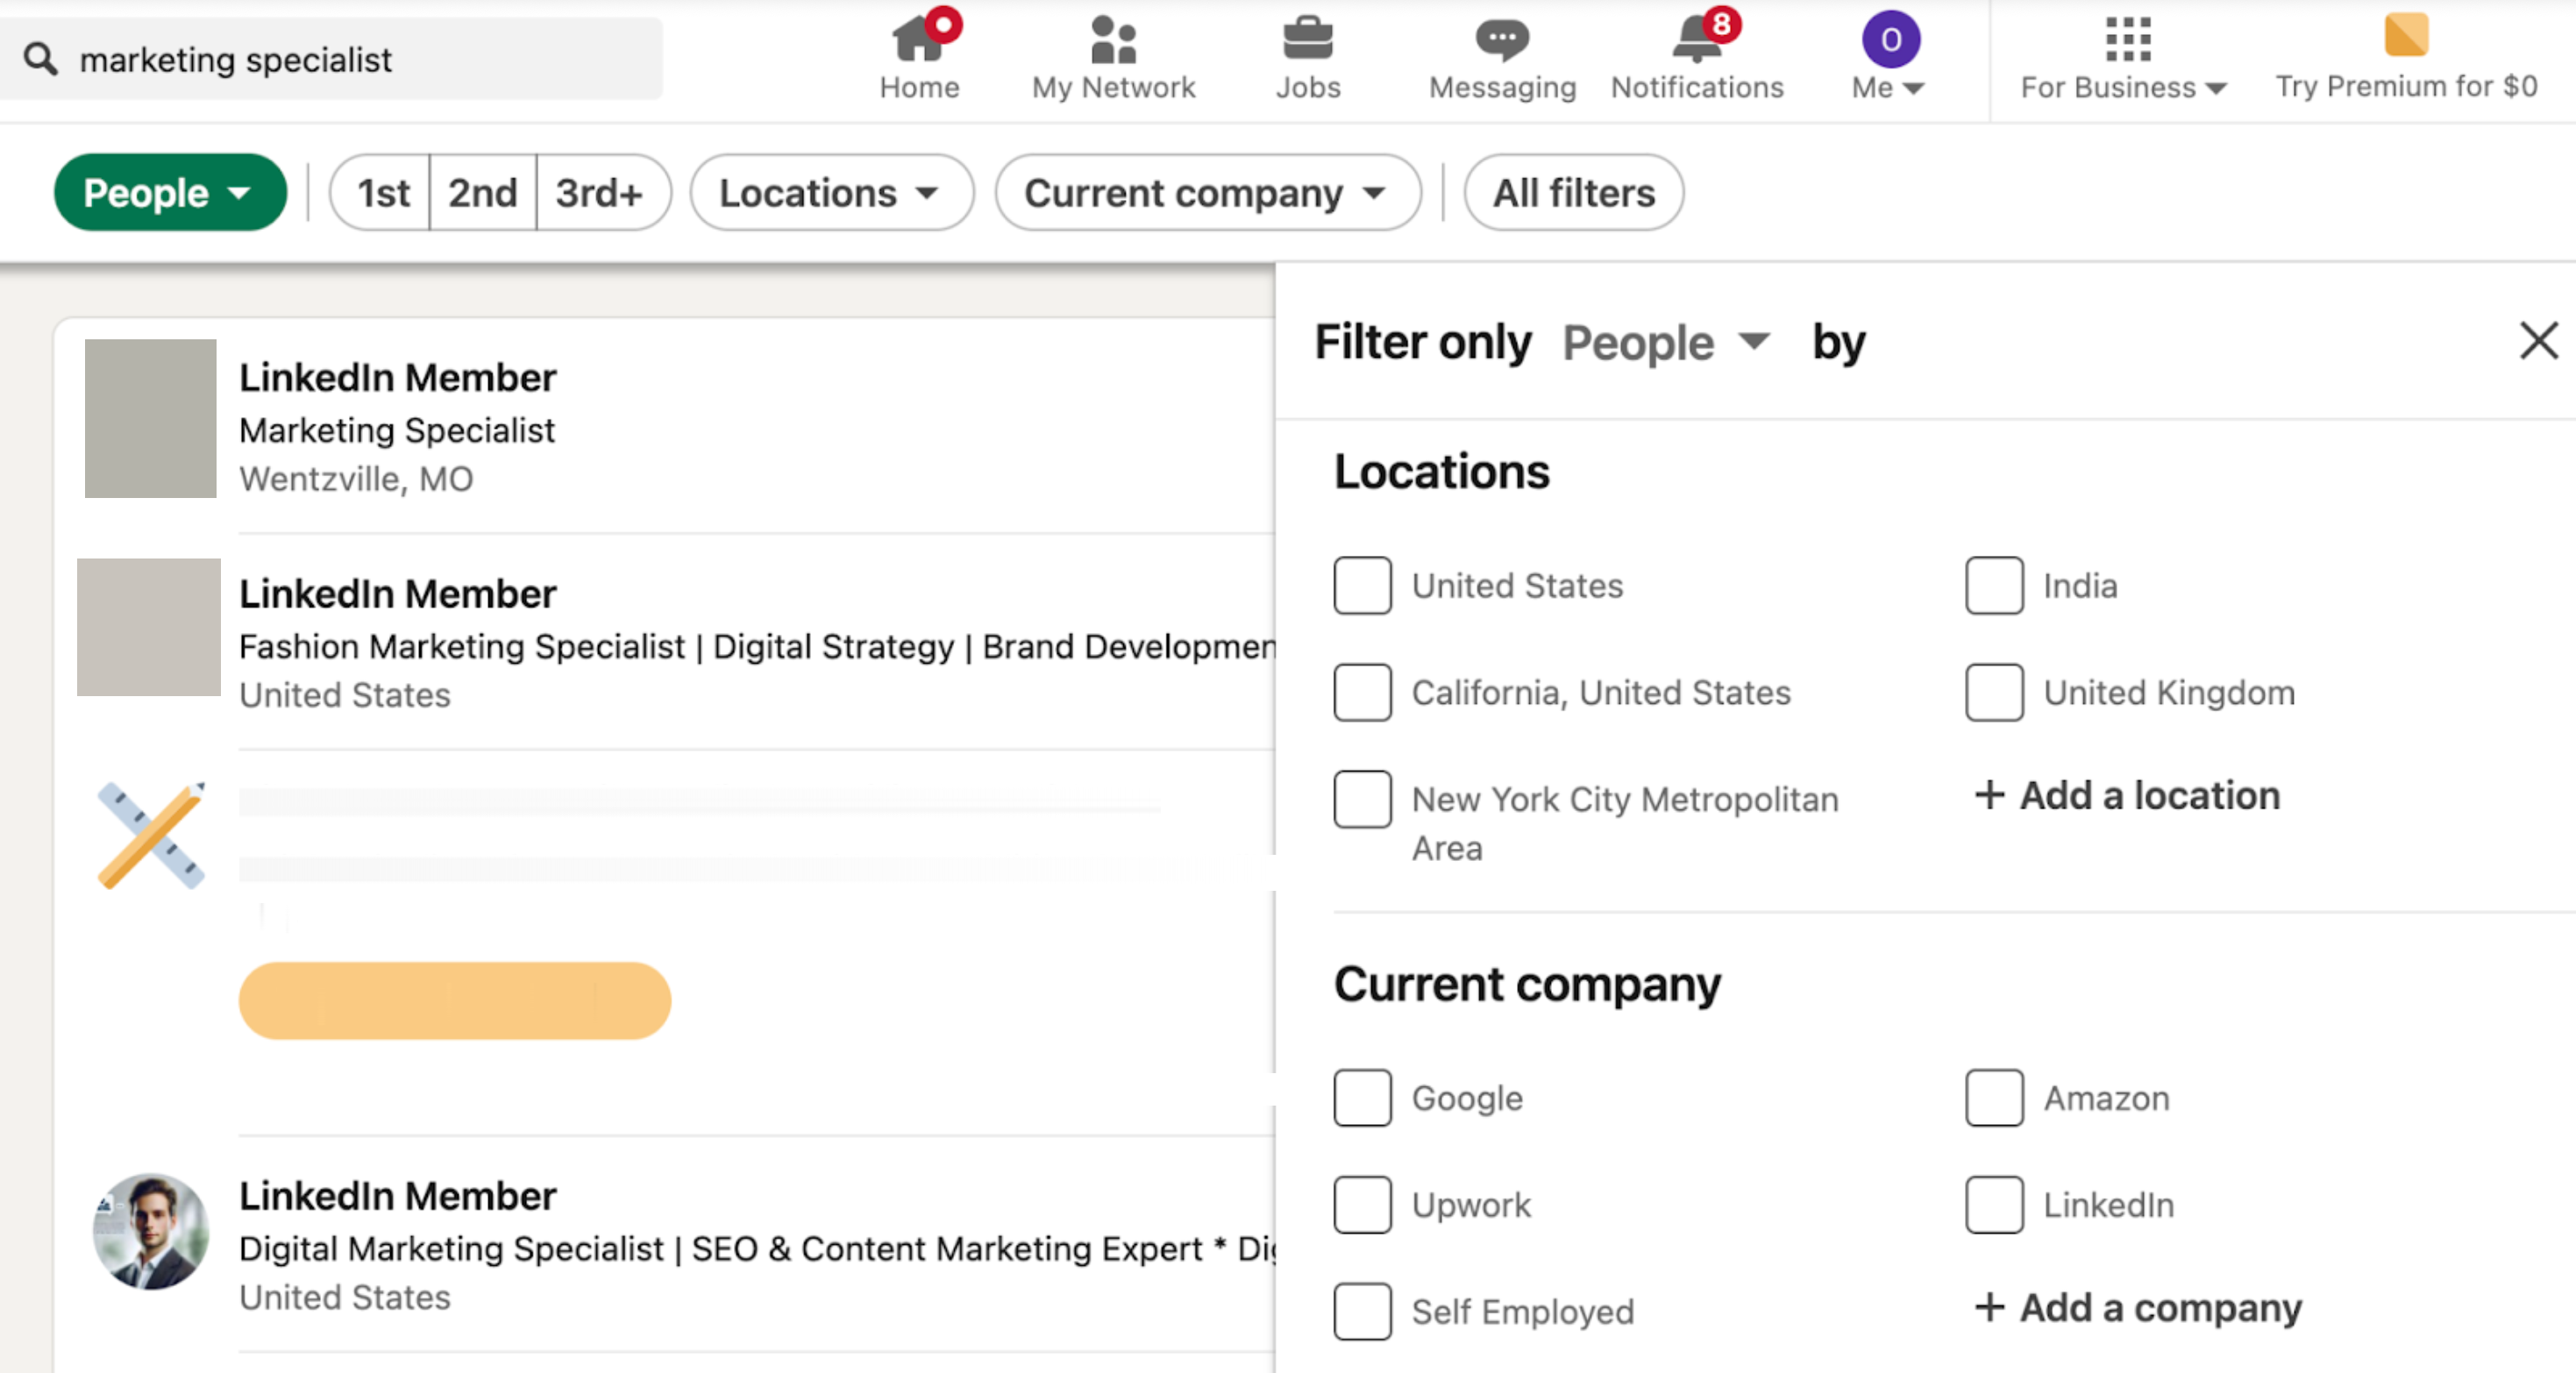Open the For Business dropdown arrow
This screenshot has width=2576, height=1373.
pyautogui.click(x=2215, y=88)
